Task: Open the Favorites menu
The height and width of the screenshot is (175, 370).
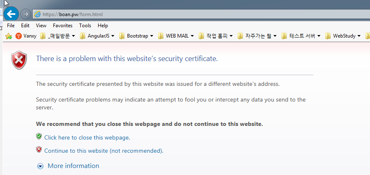Action: click(x=62, y=26)
